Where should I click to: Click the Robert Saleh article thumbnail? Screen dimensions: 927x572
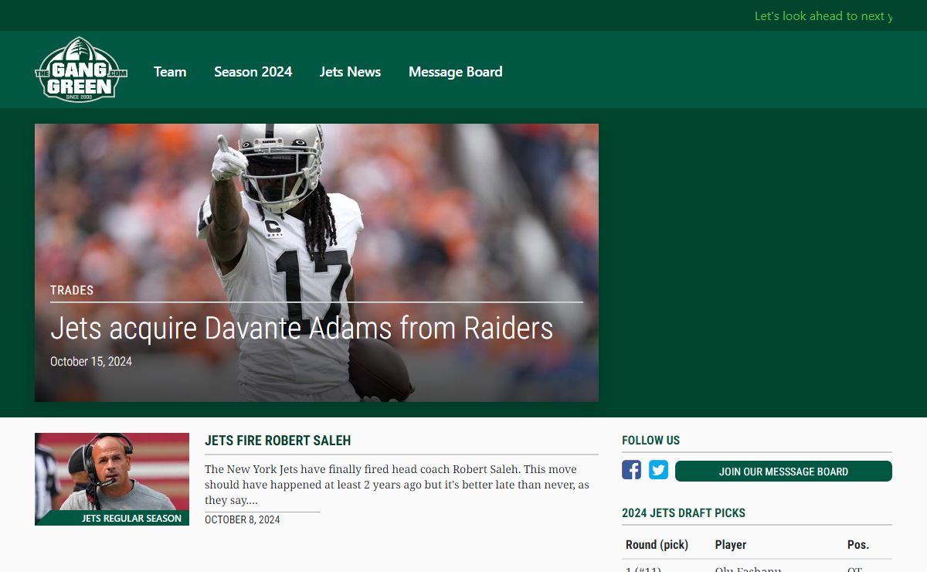[112, 479]
